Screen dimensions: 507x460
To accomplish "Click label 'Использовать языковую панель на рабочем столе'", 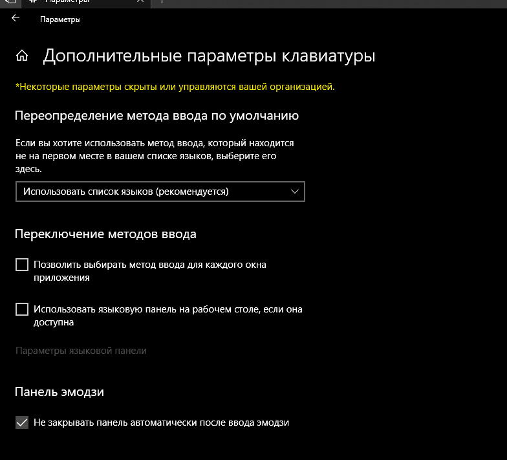I will [168, 316].
